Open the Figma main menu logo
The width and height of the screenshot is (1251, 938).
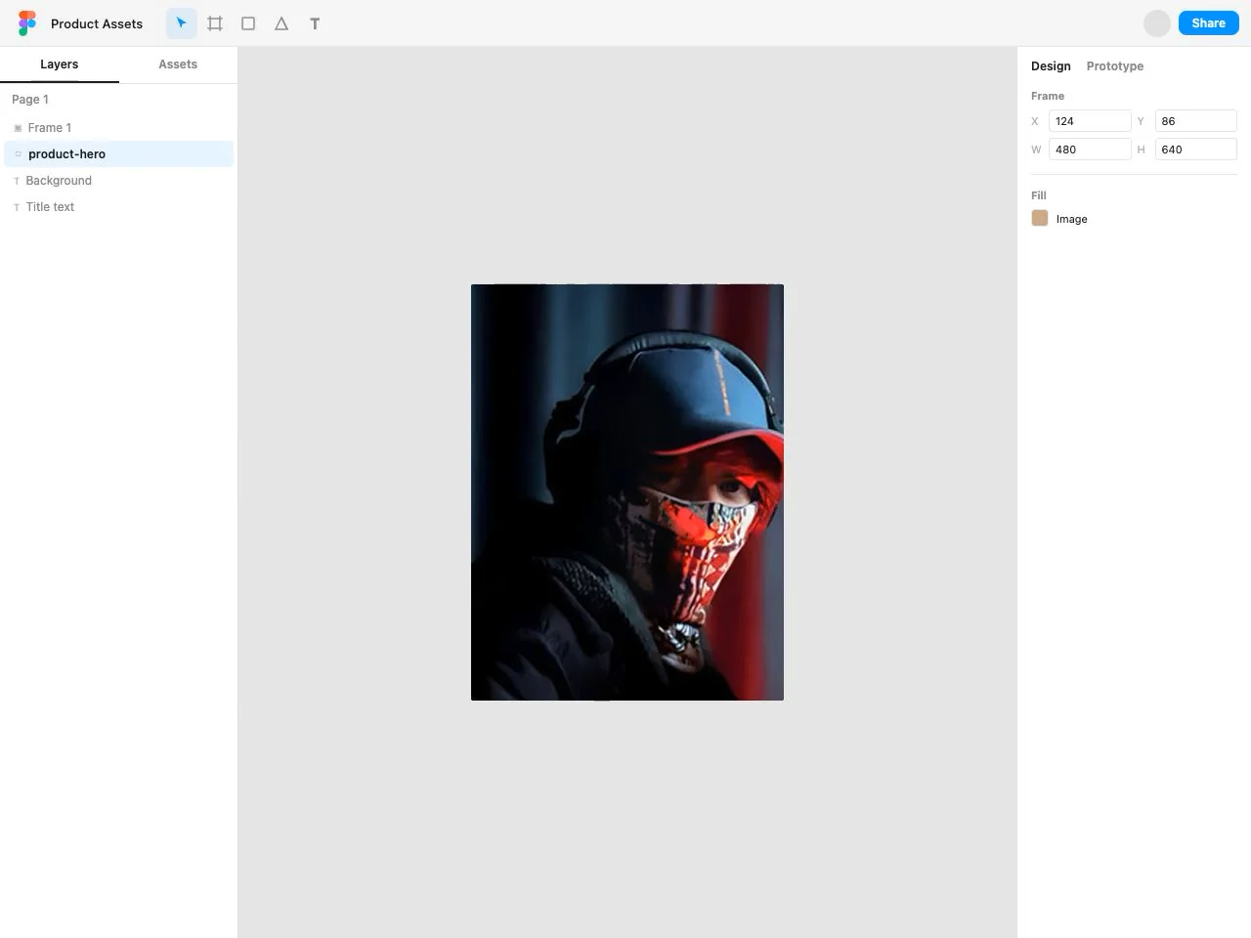click(27, 23)
